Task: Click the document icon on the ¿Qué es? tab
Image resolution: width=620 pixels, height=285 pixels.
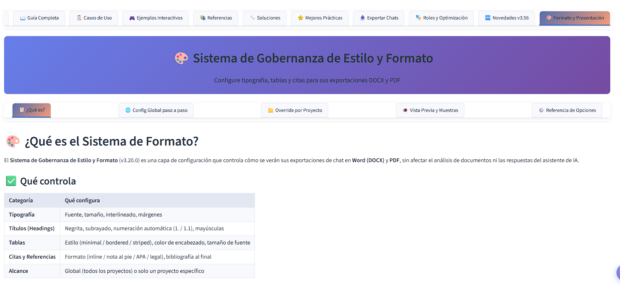Action: pos(21,110)
